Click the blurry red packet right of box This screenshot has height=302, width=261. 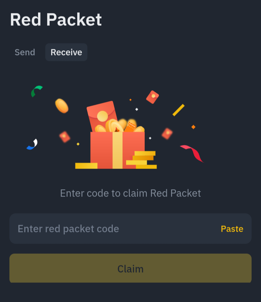pos(167,133)
